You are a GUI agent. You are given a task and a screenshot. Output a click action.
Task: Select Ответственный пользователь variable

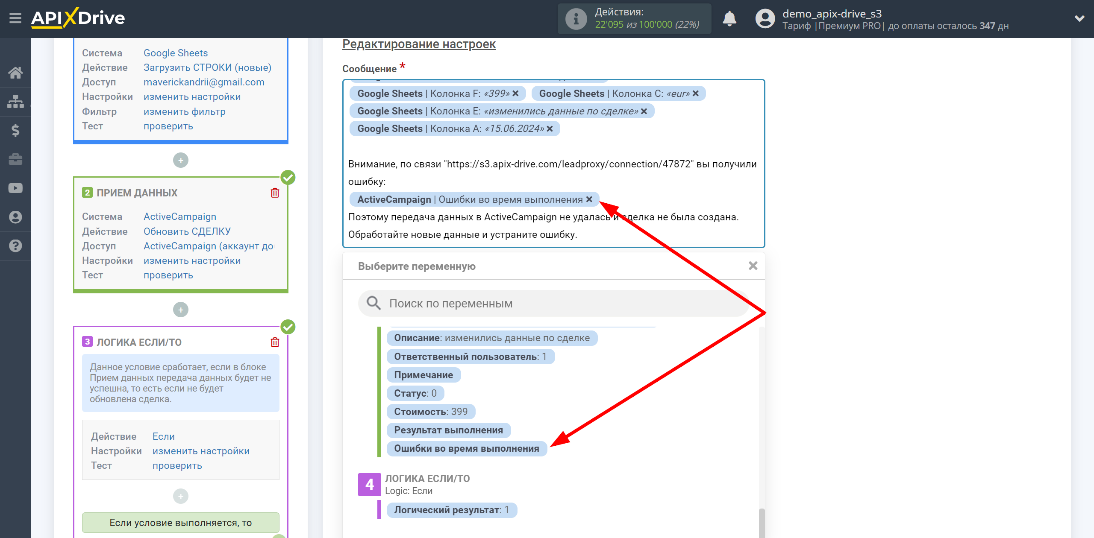(470, 357)
